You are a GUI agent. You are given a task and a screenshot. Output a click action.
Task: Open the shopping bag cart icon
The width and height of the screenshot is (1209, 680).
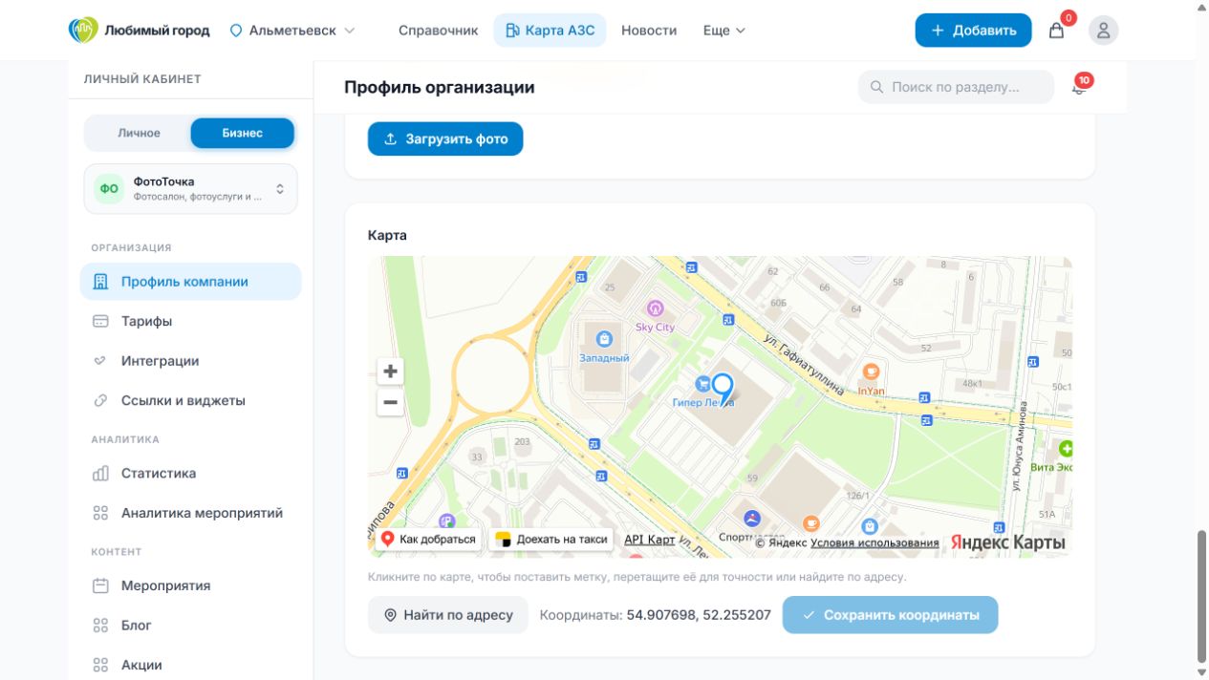1056,31
